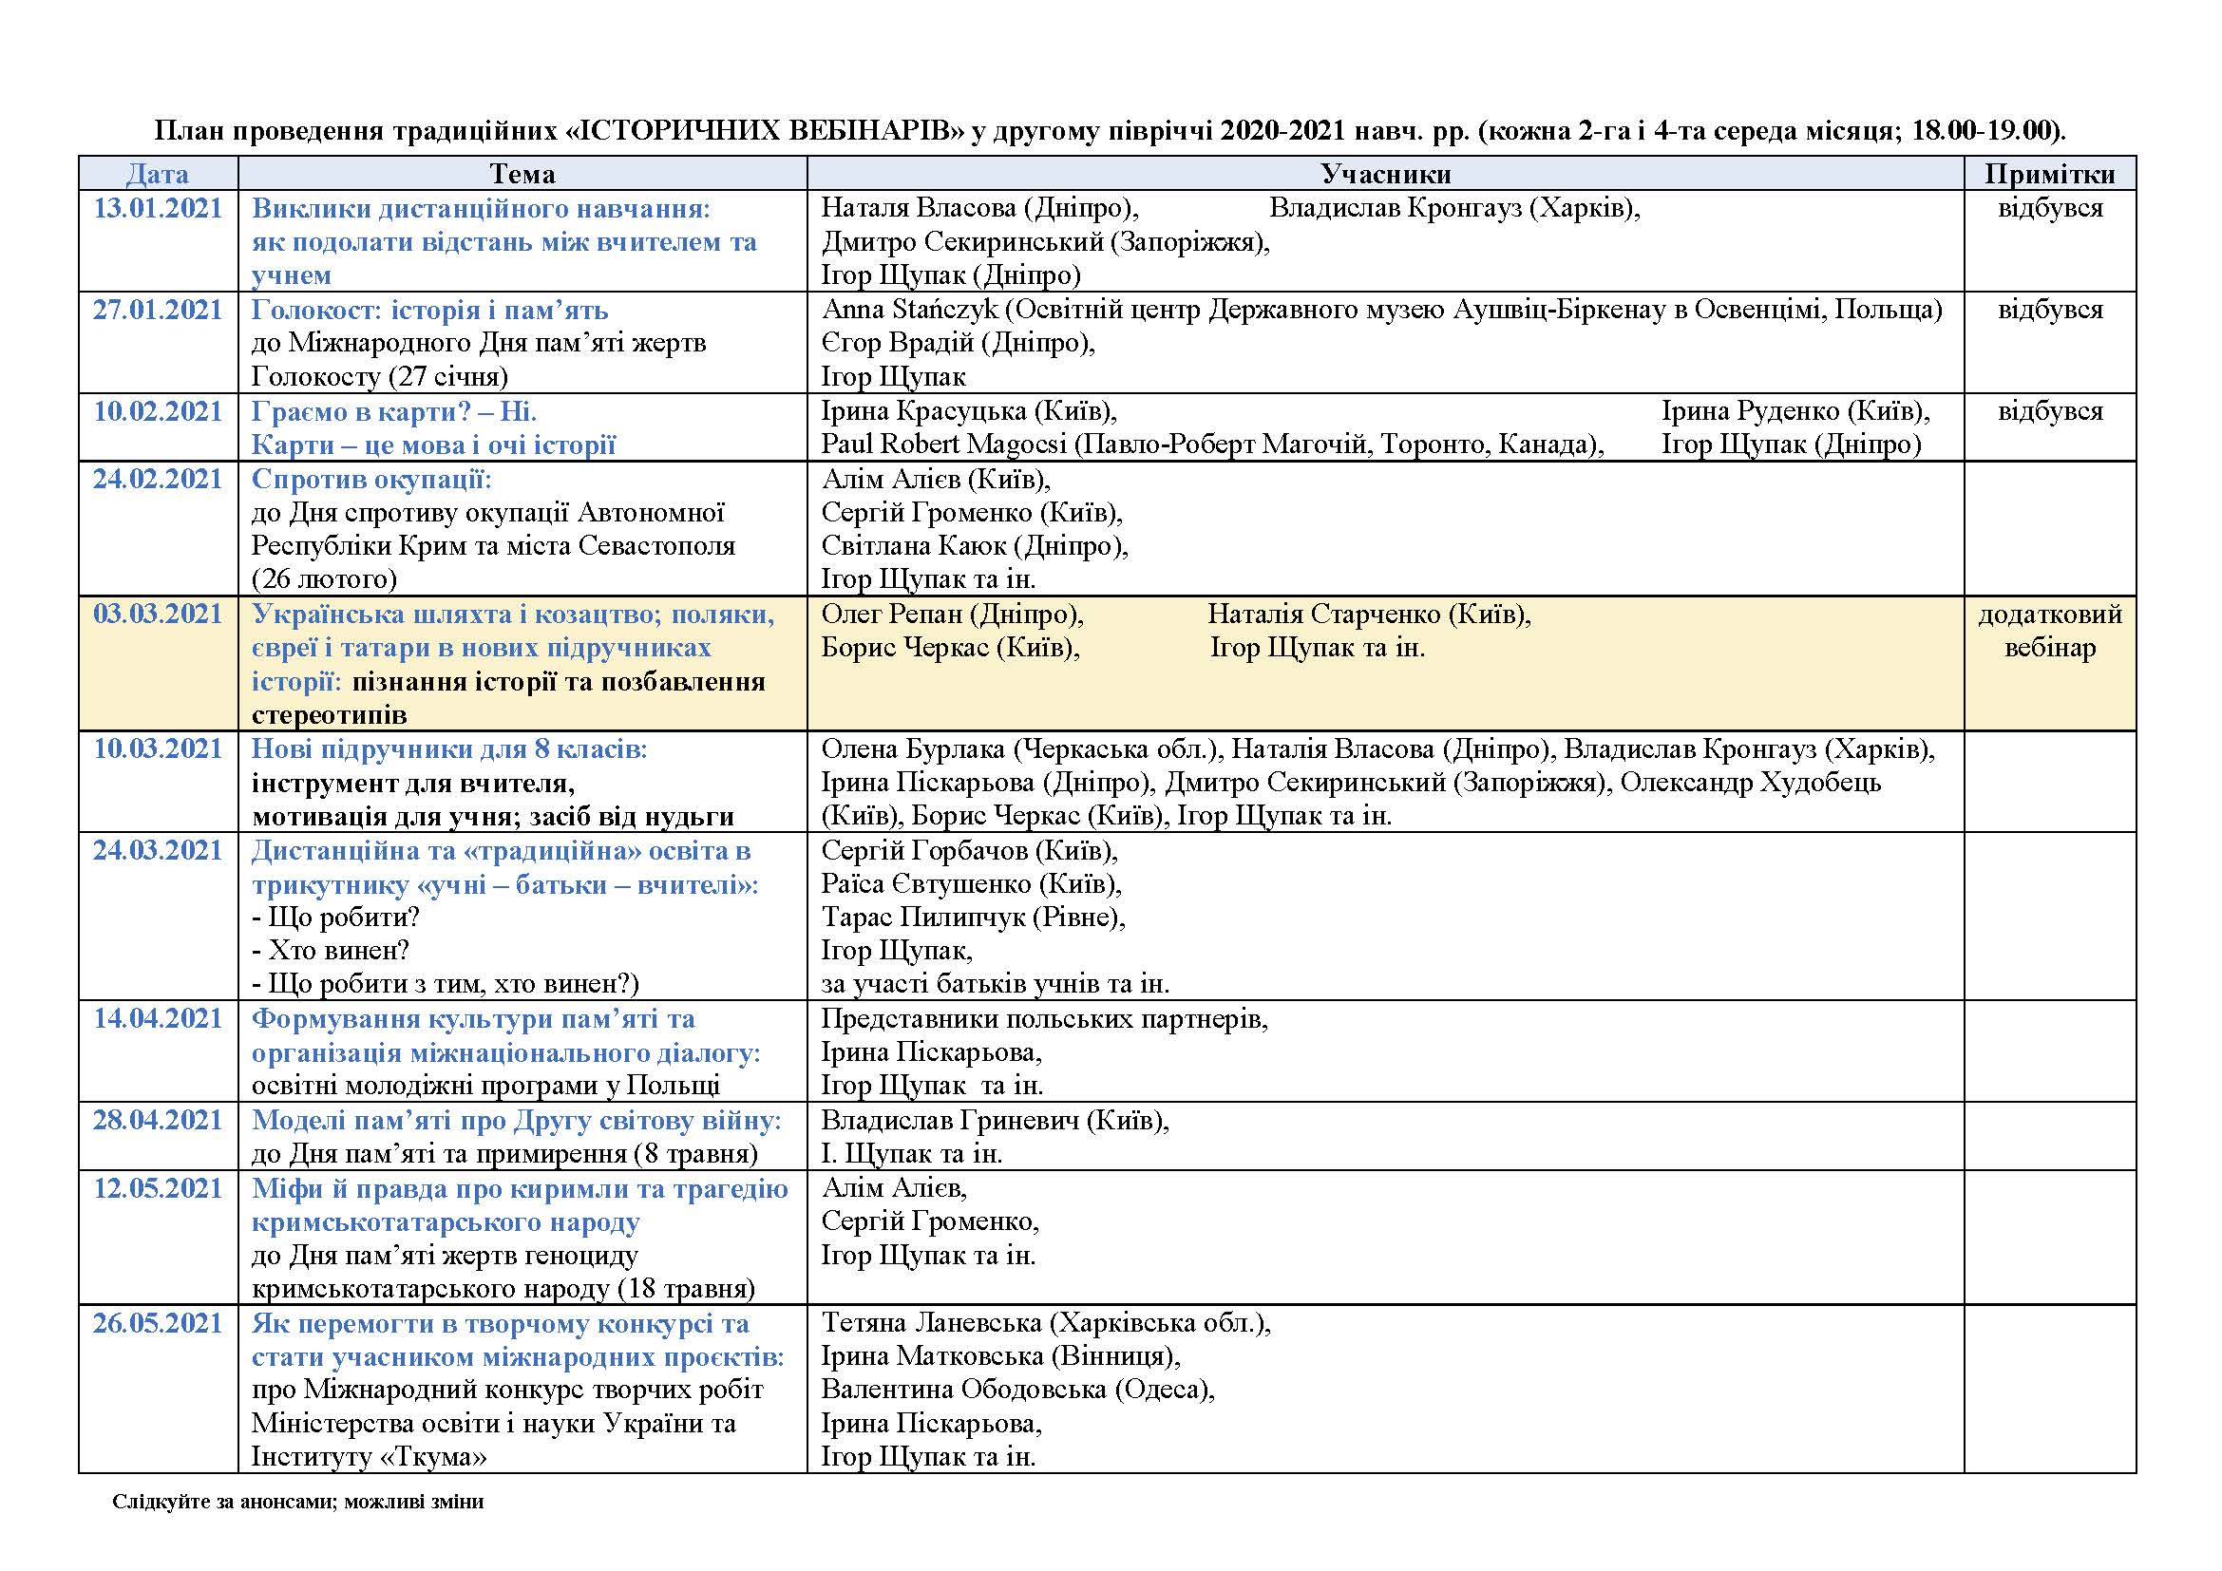Click topic "Нові підручники для 8 класів:"
Image resolution: width=2222 pixels, height=1571 pixels.
pyautogui.click(x=450, y=748)
